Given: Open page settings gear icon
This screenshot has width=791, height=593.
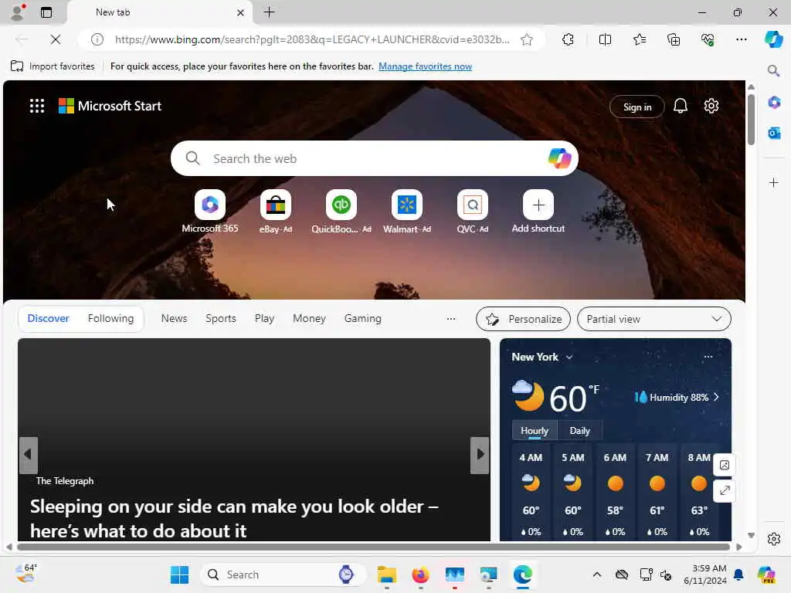Looking at the screenshot, I should 711,106.
